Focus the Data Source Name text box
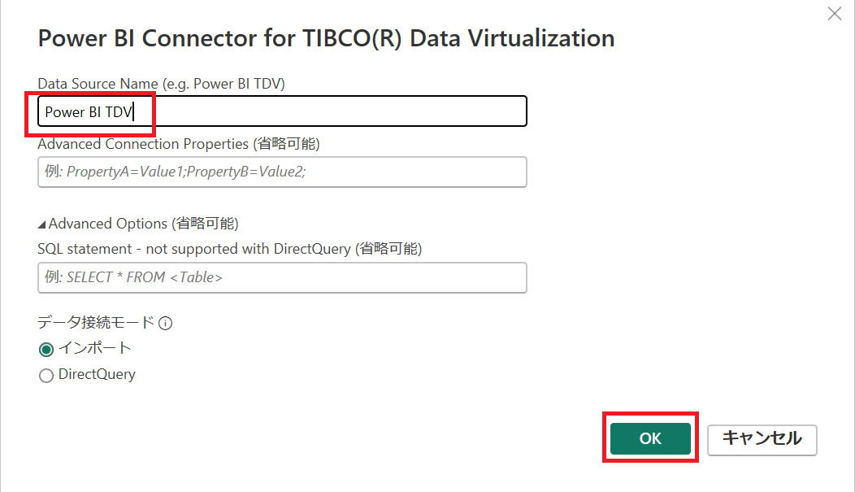 pyautogui.click(x=282, y=111)
